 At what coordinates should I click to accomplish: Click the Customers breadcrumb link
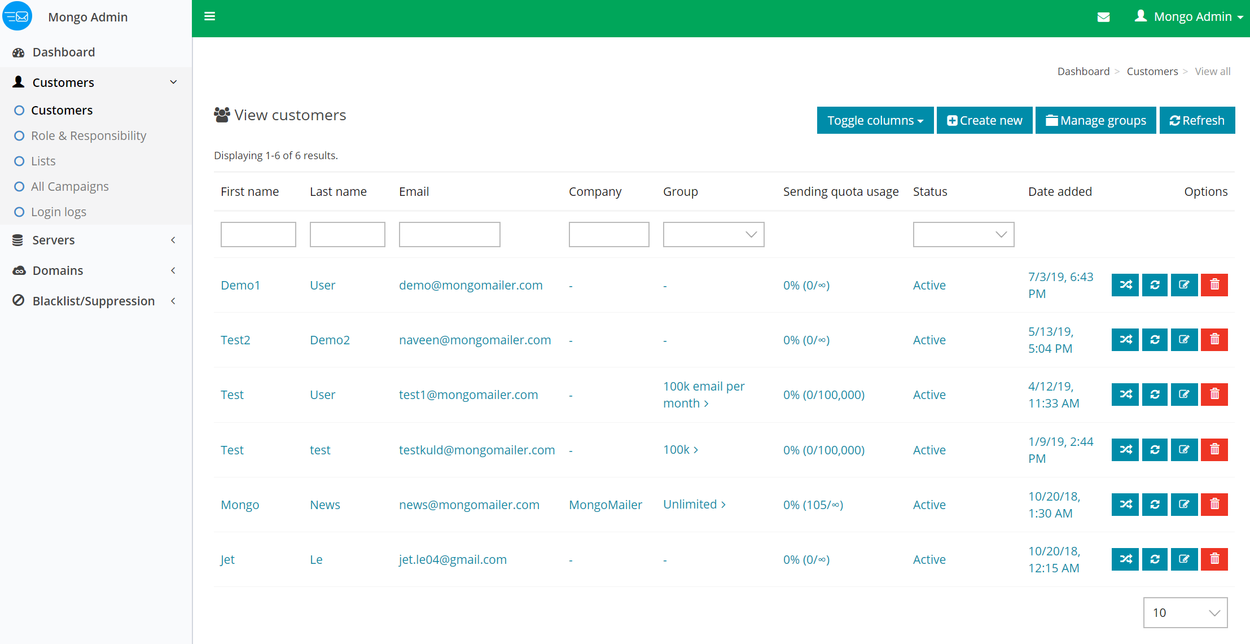(1152, 71)
